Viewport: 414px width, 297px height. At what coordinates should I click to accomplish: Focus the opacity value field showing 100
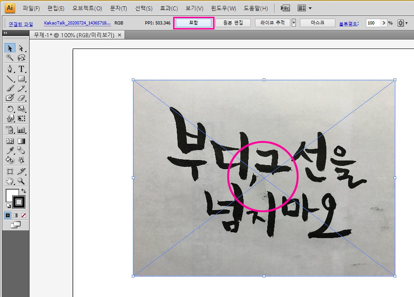373,23
